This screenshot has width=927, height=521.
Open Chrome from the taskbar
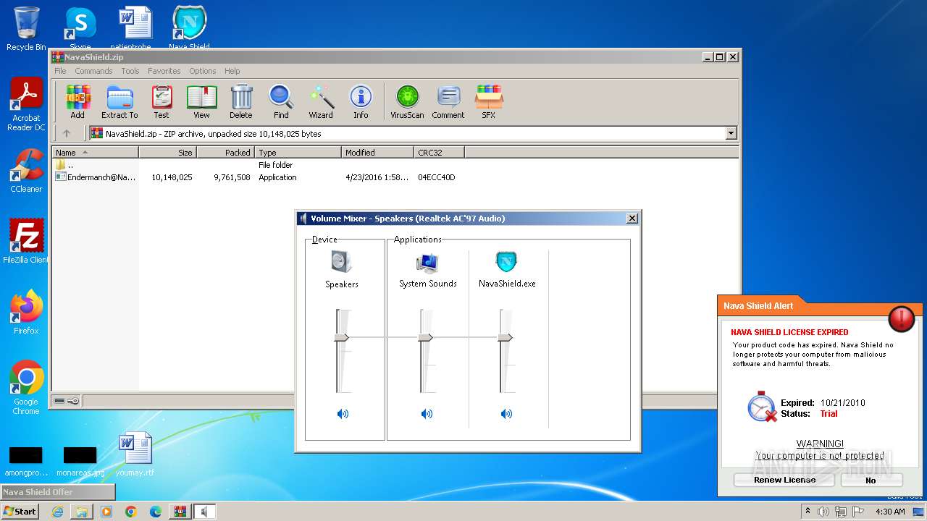(131, 512)
